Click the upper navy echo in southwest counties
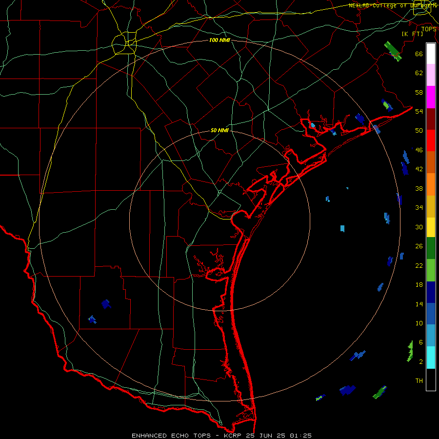The image size is (439, 439). [x=106, y=304]
